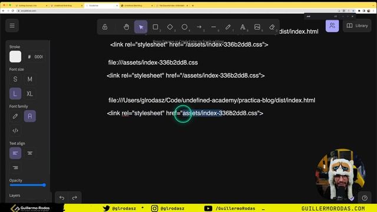Align text to the center

30,153
